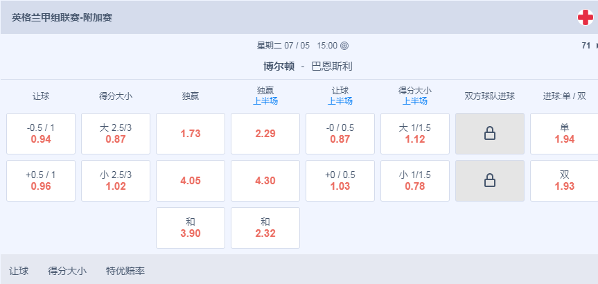The image size is (598, 284).
Task: Open the 得分大小 tab at the bottom
Action: click(67, 272)
